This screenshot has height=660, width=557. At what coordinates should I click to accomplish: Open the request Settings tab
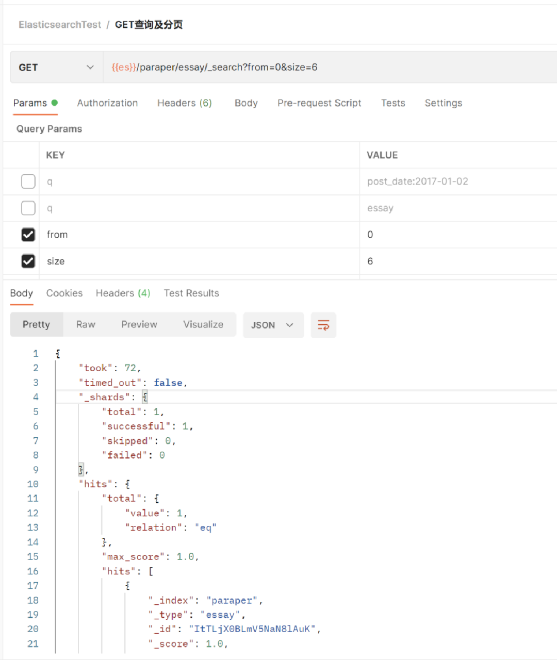click(x=444, y=103)
